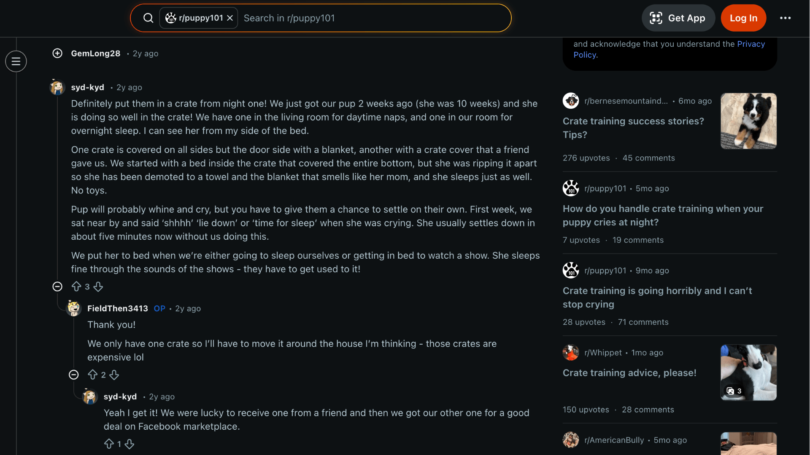Click the Bernese Mountain Dog post thumbnail
The image size is (810, 455).
(x=748, y=121)
